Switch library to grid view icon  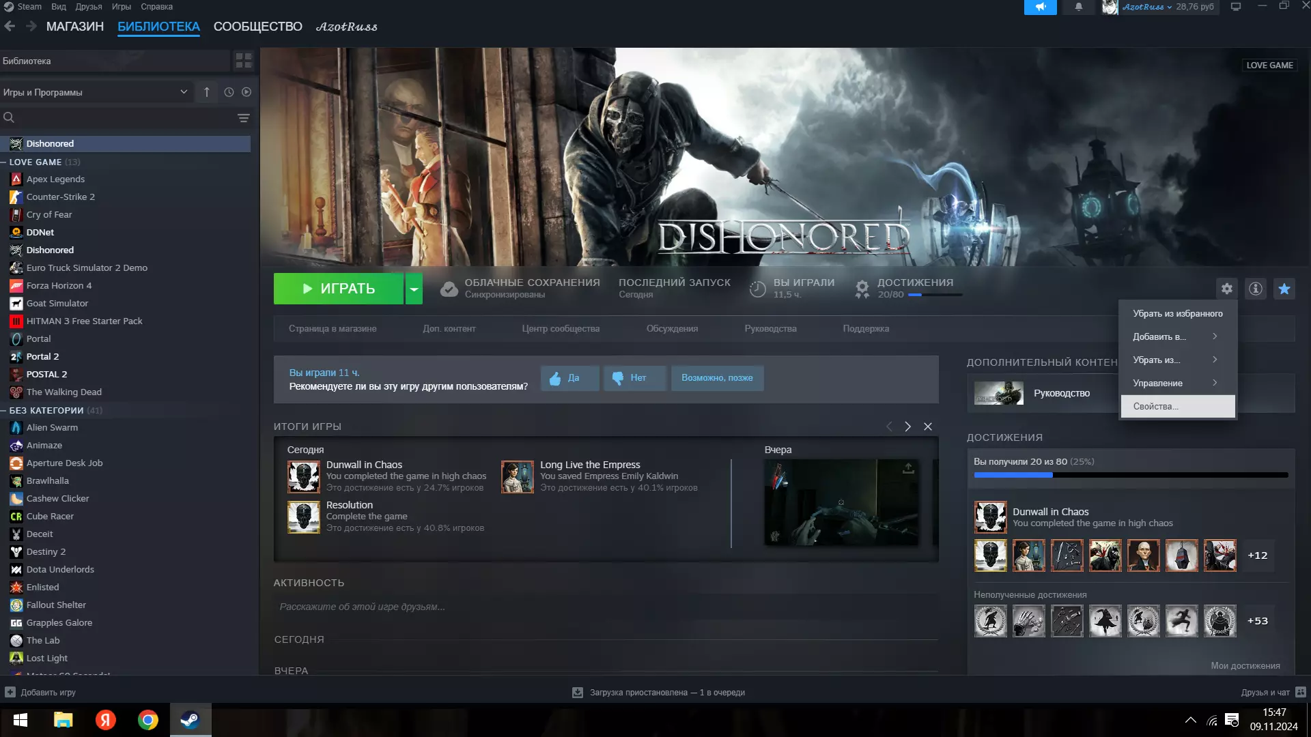(x=244, y=61)
